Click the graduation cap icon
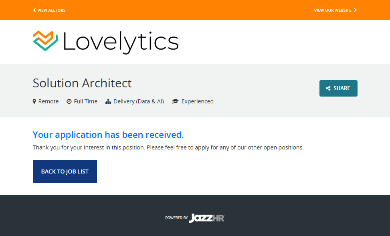The image size is (390, 236). tap(175, 101)
